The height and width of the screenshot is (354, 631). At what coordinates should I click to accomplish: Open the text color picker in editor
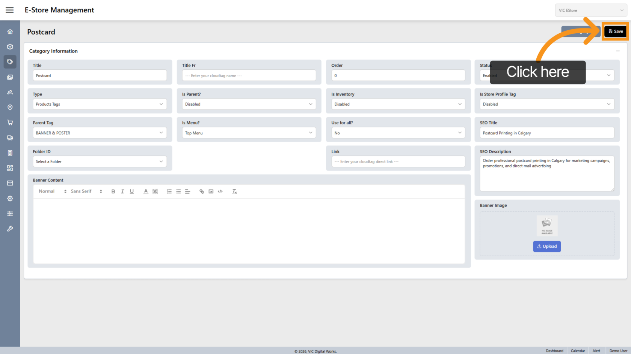146,191
